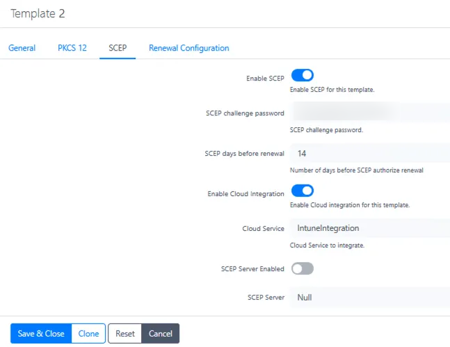
Task: Select the SCEP tab
Action: [x=118, y=48]
